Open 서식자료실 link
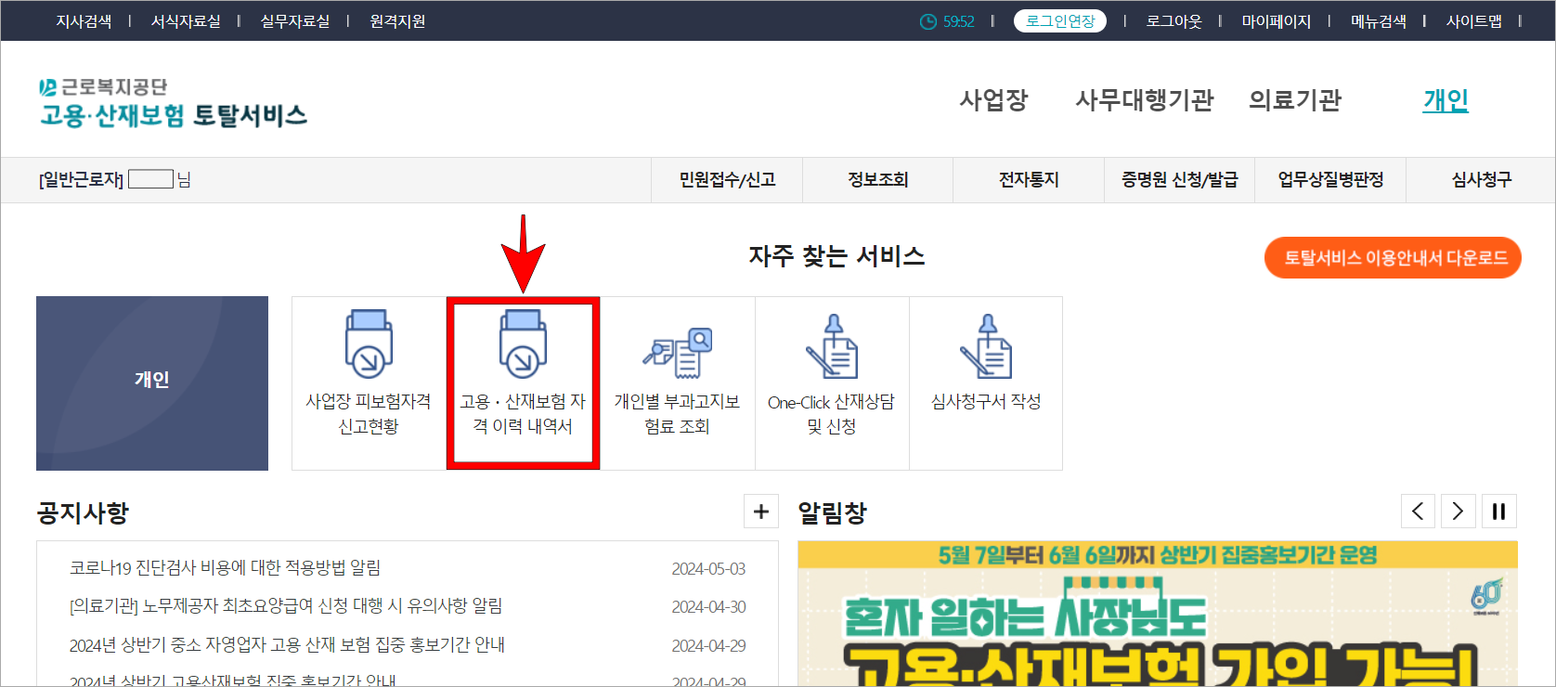The width and height of the screenshot is (1556, 687). [x=186, y=21]
